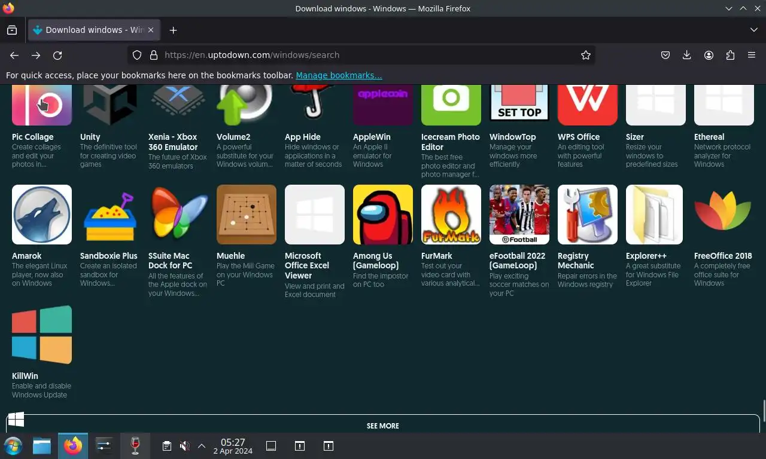Save page to Pocket
The width and height of the screenshot is (766, 459).
pos(665,55)
